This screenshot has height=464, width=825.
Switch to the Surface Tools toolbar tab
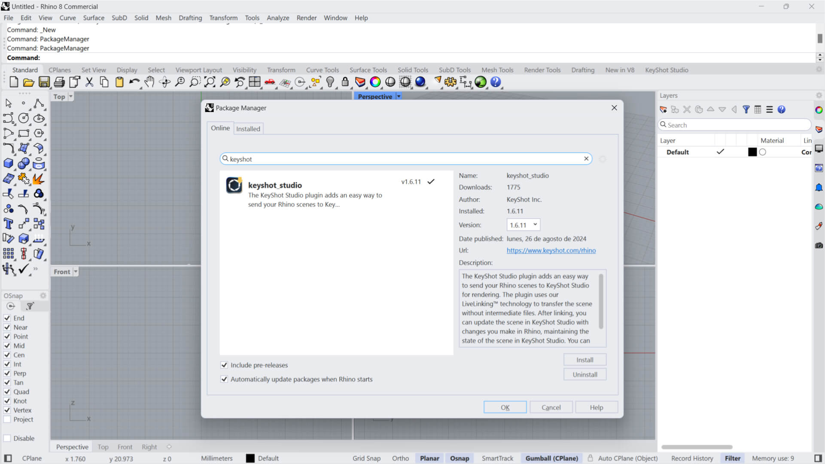368,70
